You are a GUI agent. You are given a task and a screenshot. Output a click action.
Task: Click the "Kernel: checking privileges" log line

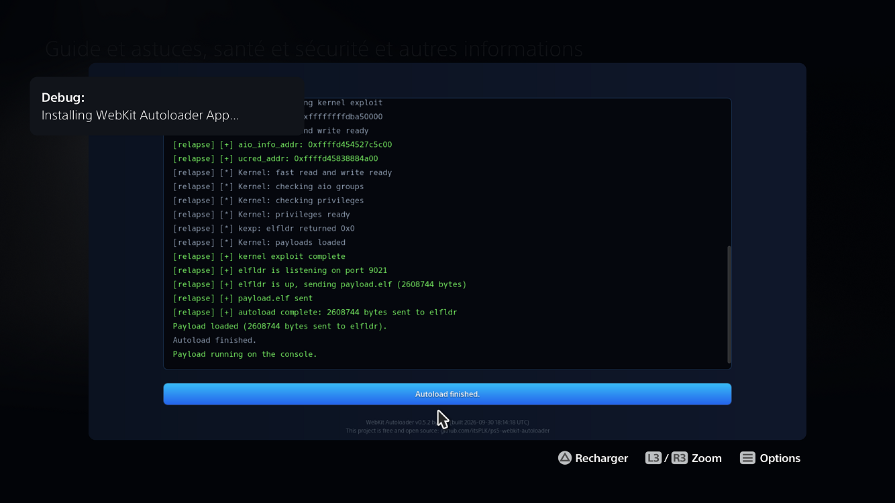tap(268, 201)
